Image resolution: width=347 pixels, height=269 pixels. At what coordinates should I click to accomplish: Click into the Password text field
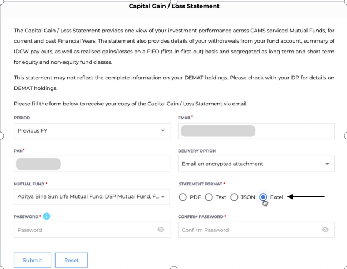point(92,230)
